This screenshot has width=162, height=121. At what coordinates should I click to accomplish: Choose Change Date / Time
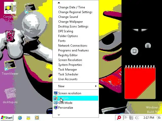pos(76,7)
